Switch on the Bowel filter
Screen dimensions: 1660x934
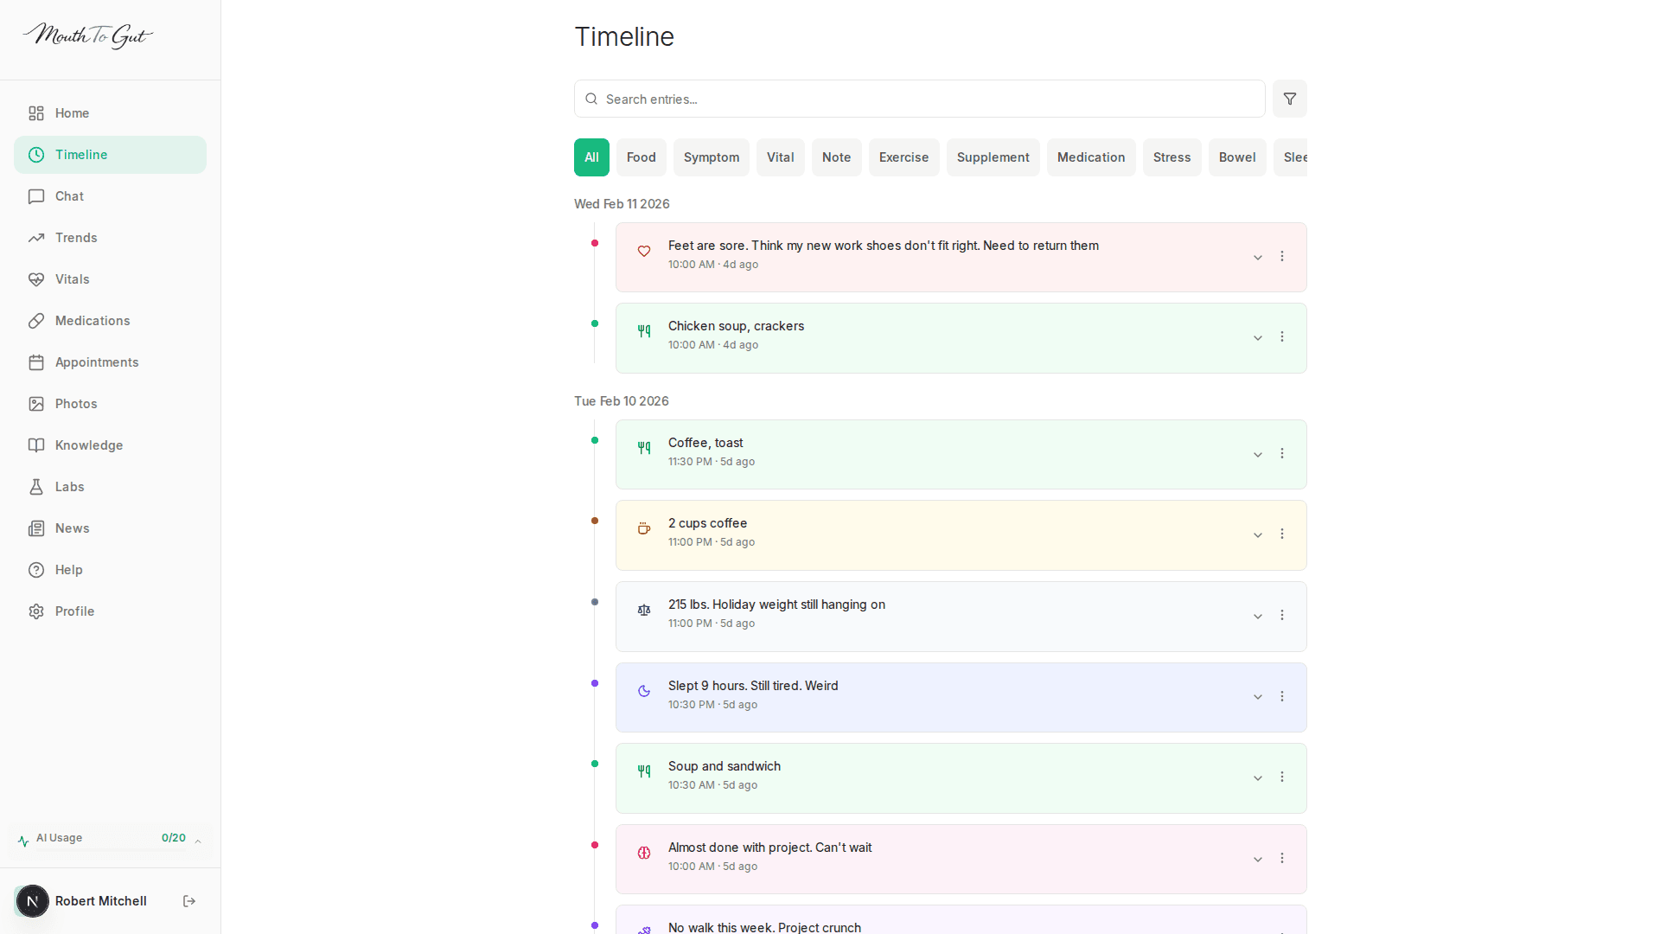pos(1236,157)
